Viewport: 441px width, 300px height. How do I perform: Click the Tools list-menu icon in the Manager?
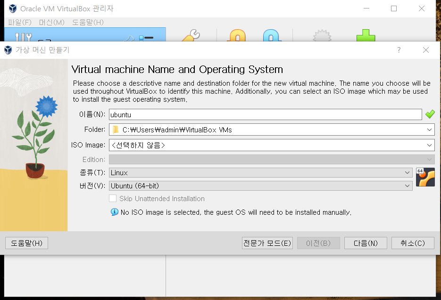[146, 38]
